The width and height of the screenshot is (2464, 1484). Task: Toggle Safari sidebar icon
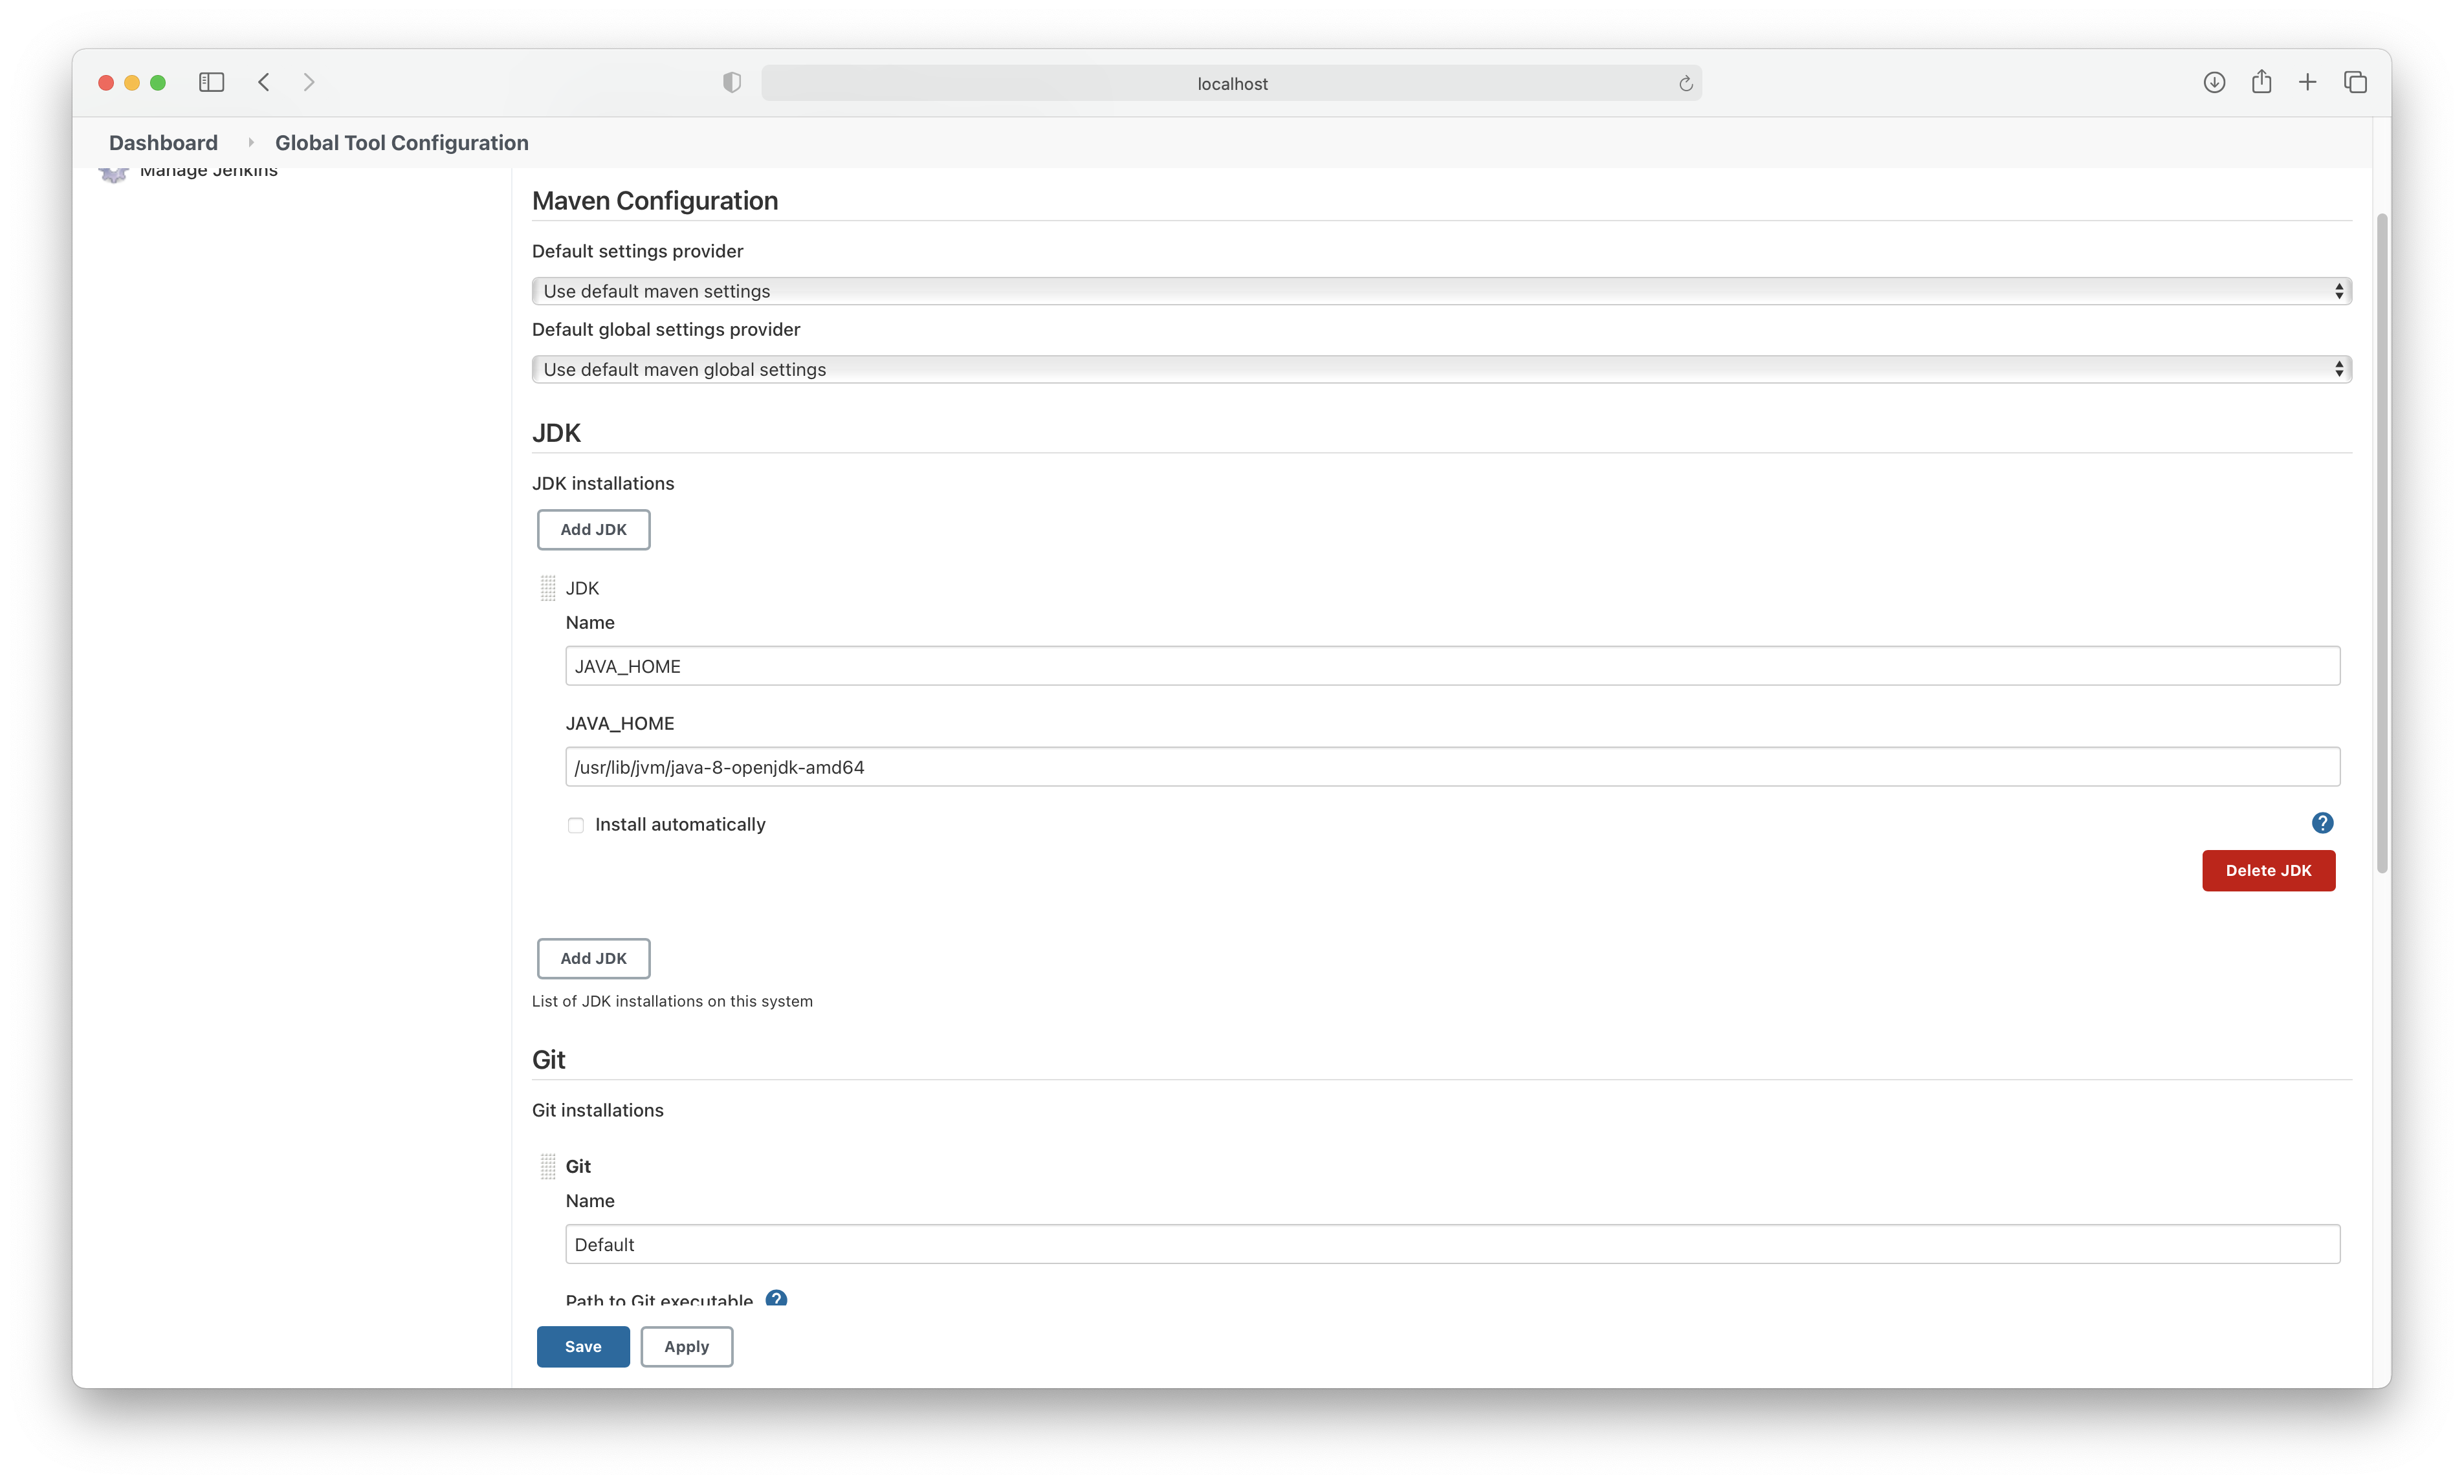click(211, 82)
